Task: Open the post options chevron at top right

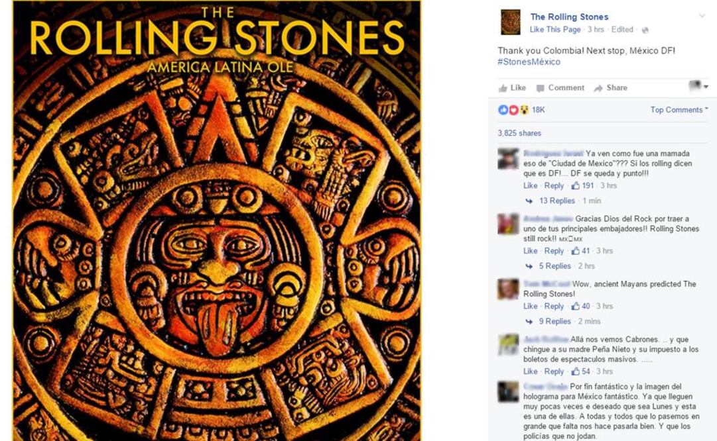Action: click(x=702, y=16)
